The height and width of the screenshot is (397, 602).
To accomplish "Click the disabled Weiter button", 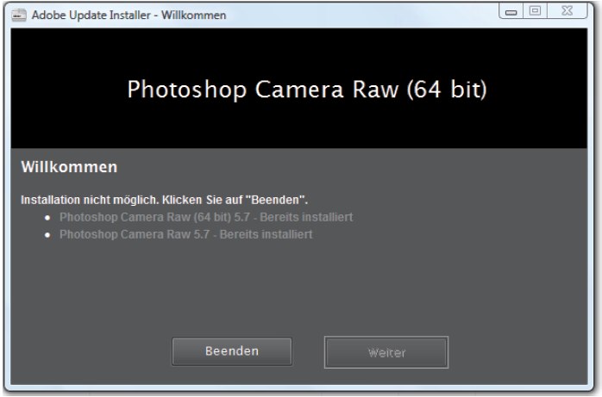I will point(386,352).
